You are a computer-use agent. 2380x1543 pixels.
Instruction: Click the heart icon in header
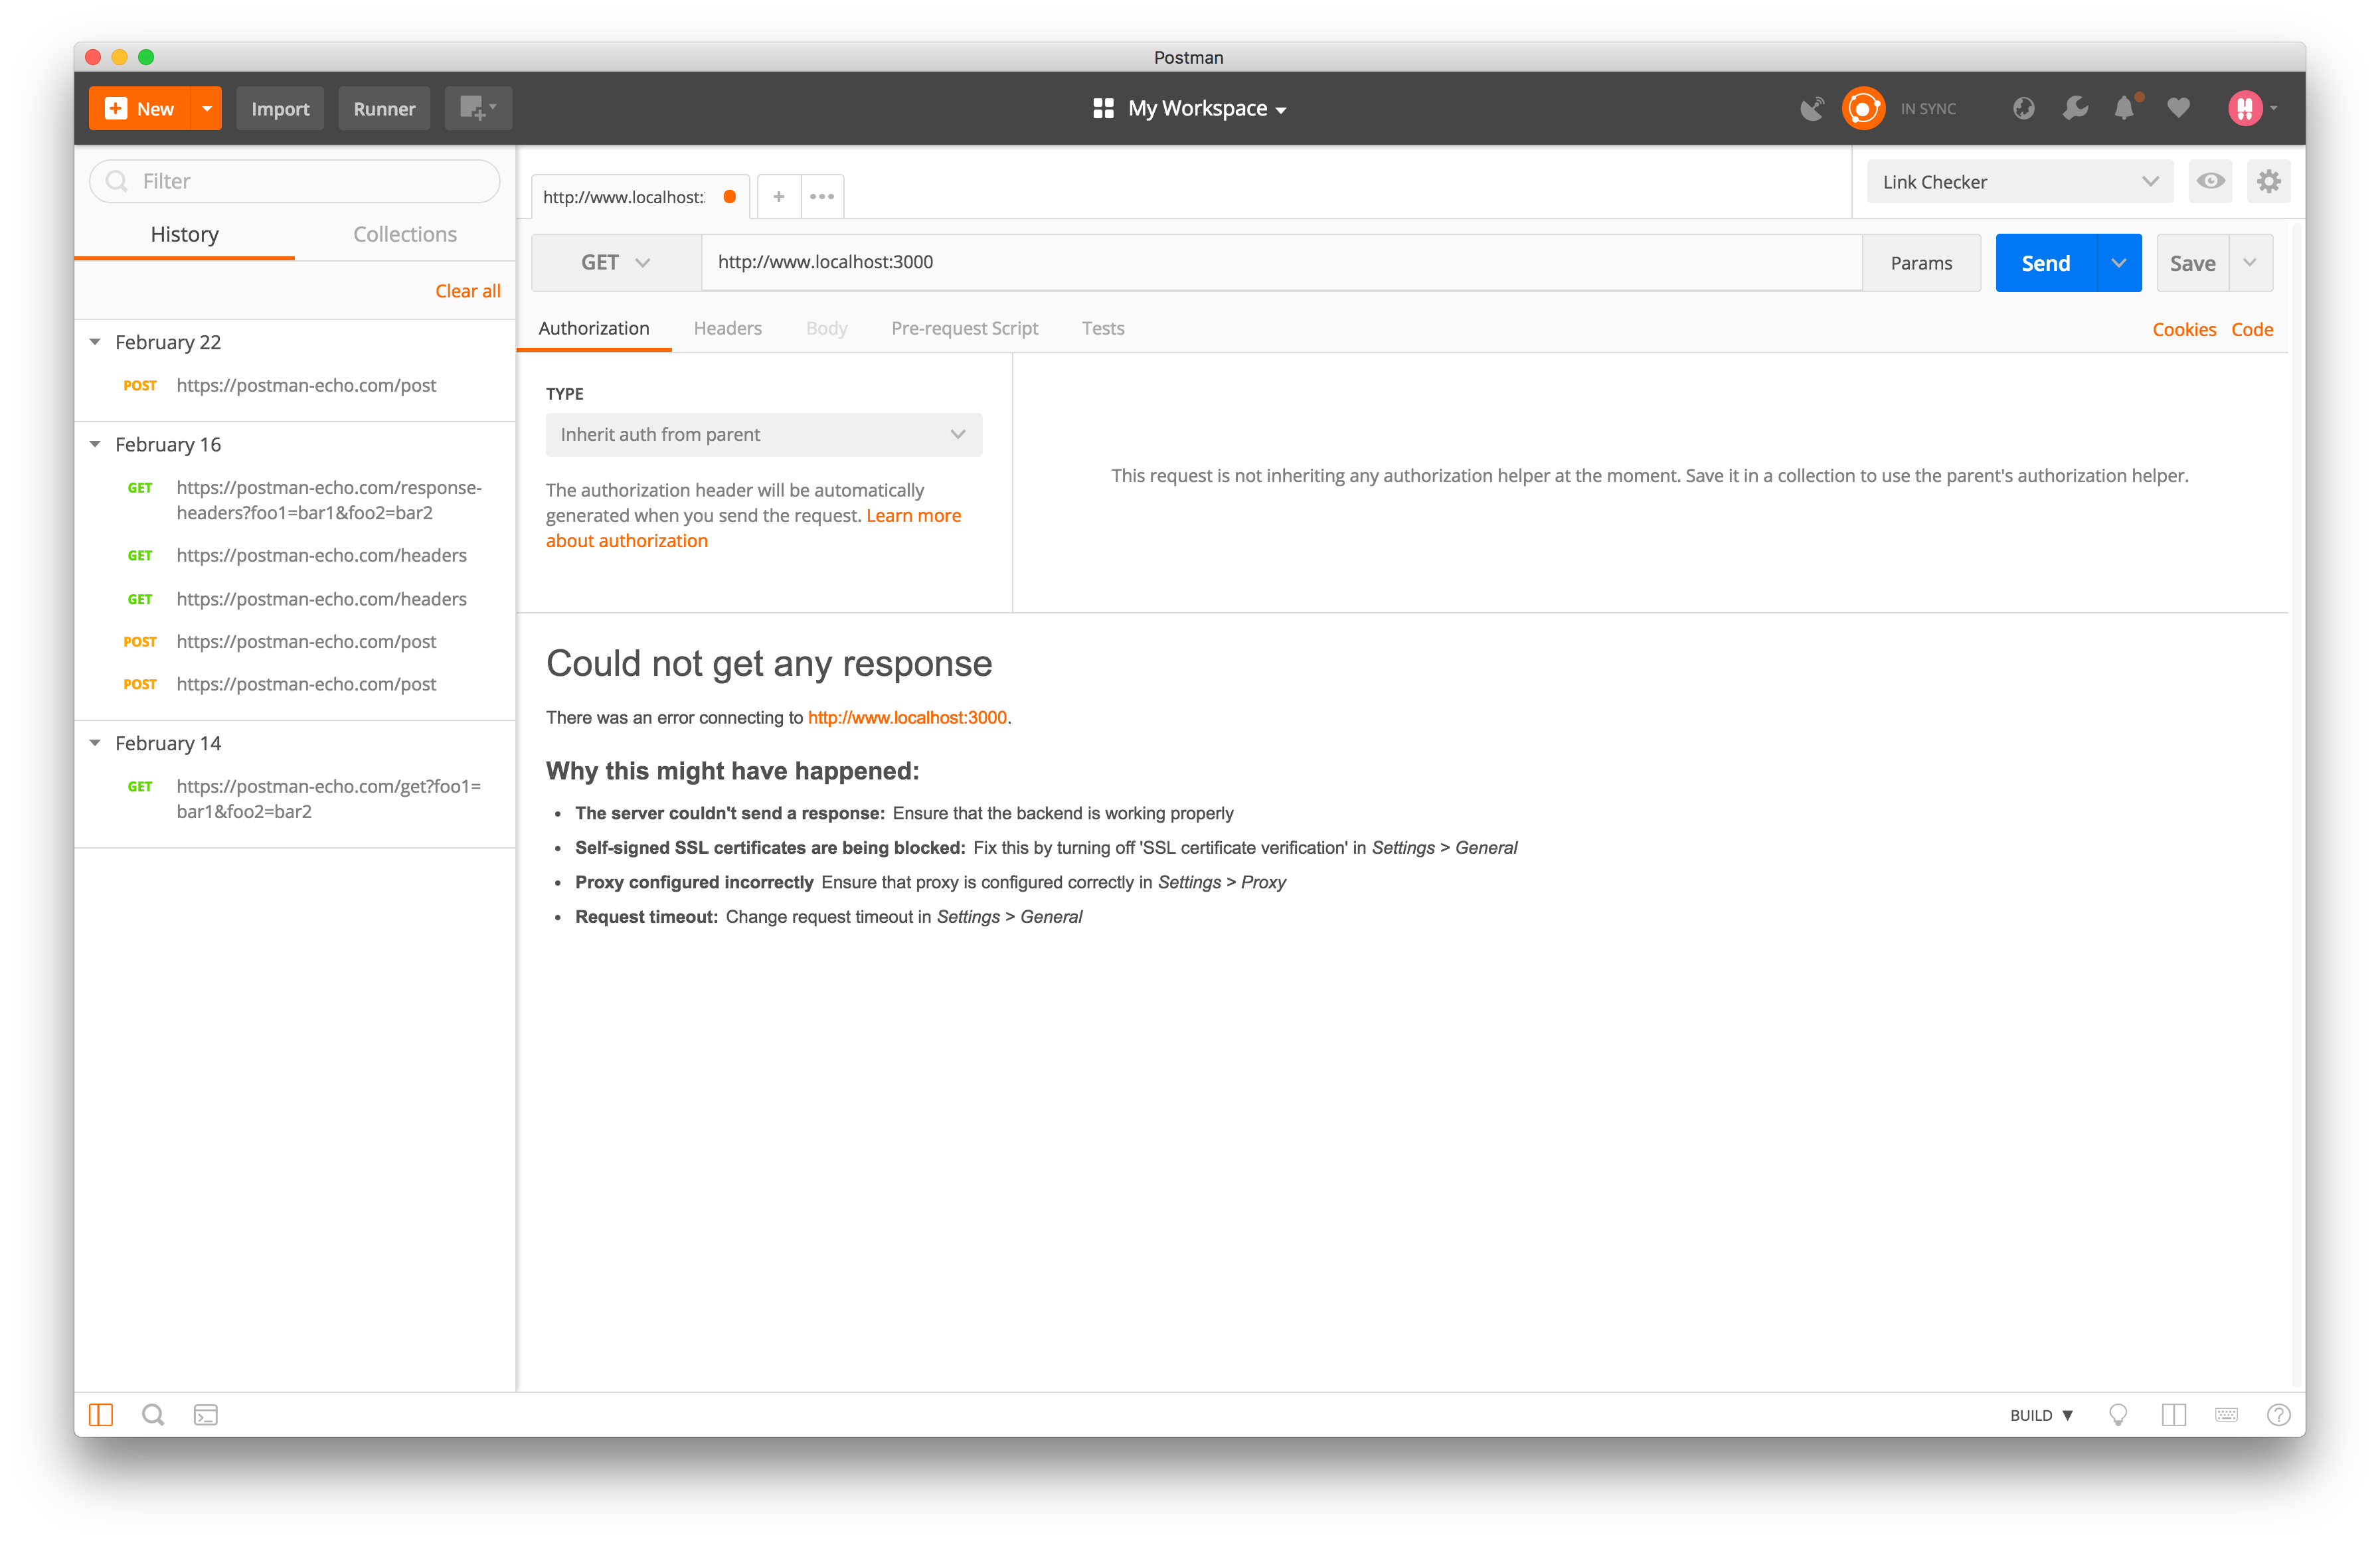coord(2178,108)
